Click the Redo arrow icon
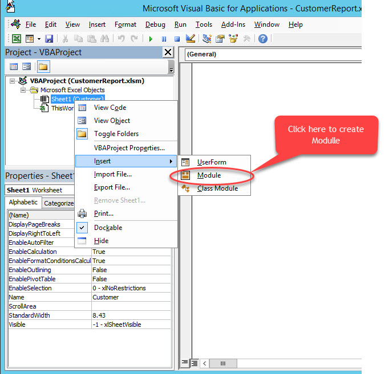385x374 pixels. [134, 39]
